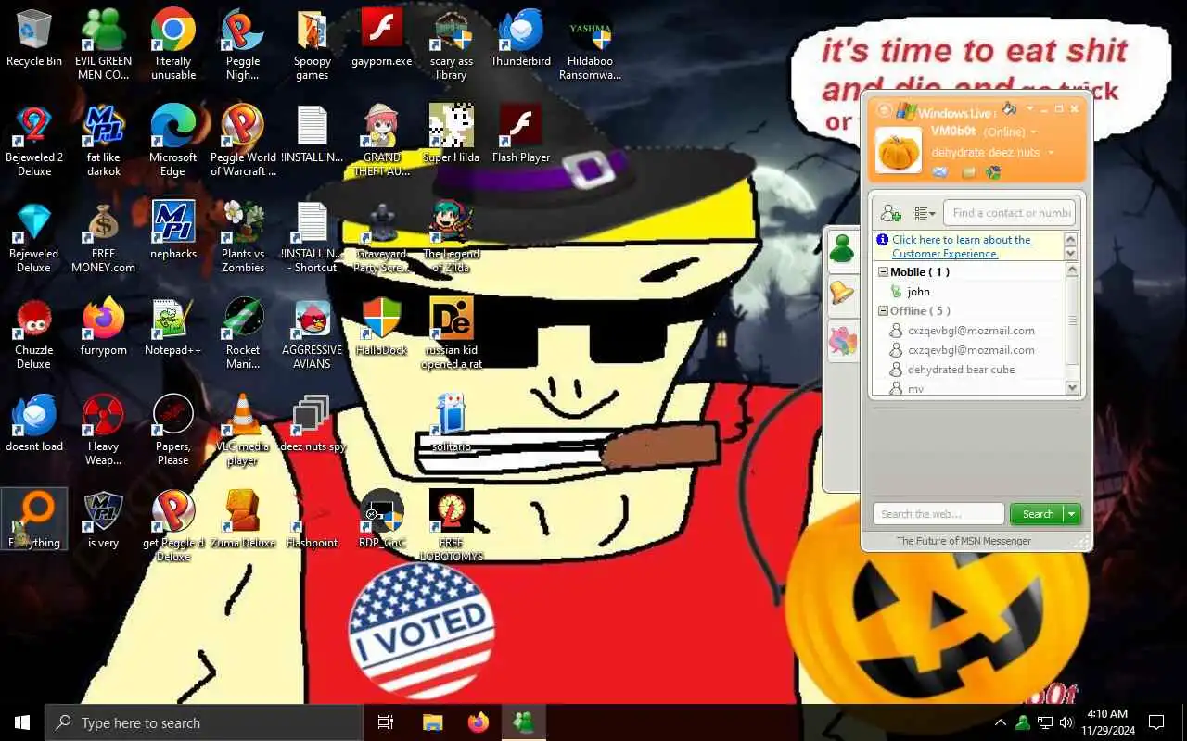Open the FREE MONEY.com icon

point(104,236)
